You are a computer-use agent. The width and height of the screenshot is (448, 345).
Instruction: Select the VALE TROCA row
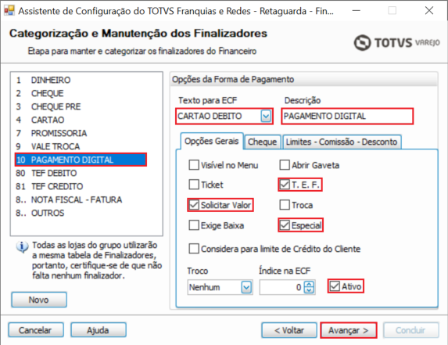[81, 146]
